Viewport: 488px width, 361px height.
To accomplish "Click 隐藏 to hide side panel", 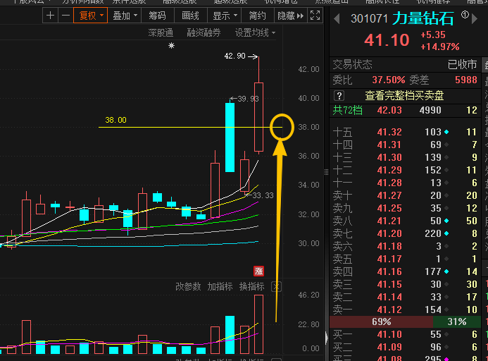I will pos(290,16).
